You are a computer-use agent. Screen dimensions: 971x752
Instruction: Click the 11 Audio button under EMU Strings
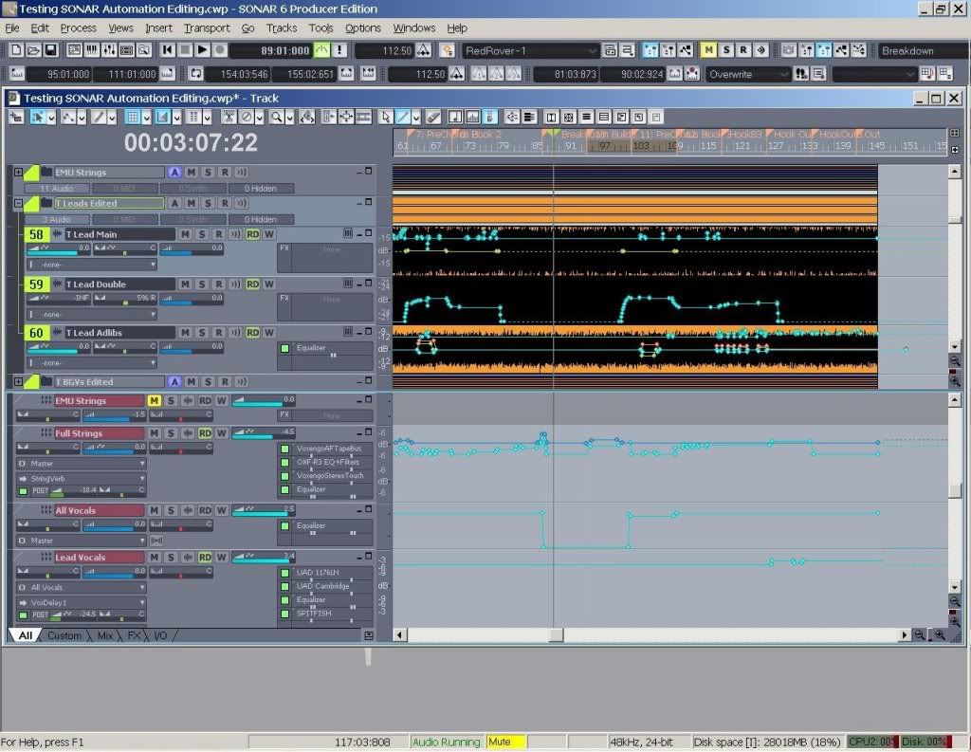pyautogui.click(x=56, y=189)
